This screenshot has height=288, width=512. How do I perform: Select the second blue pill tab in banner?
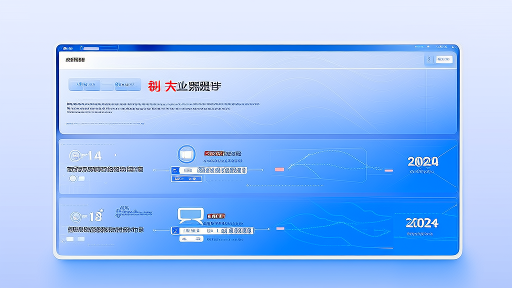pyautogui.click(x=127, y=84)
